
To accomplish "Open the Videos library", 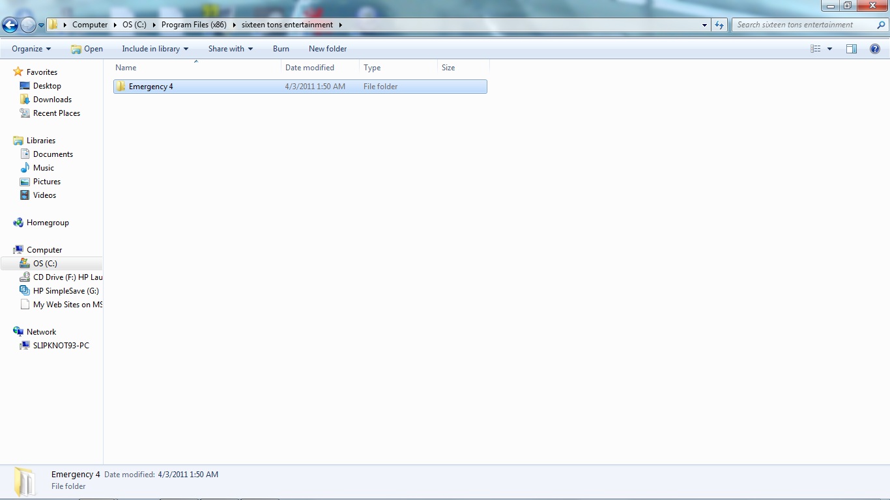I will tap(44, 195).
